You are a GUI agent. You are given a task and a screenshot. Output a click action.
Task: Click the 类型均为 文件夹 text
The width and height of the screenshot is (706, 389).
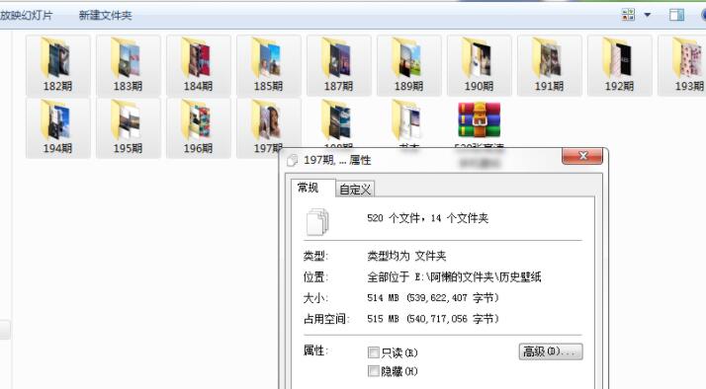(406, 256)
